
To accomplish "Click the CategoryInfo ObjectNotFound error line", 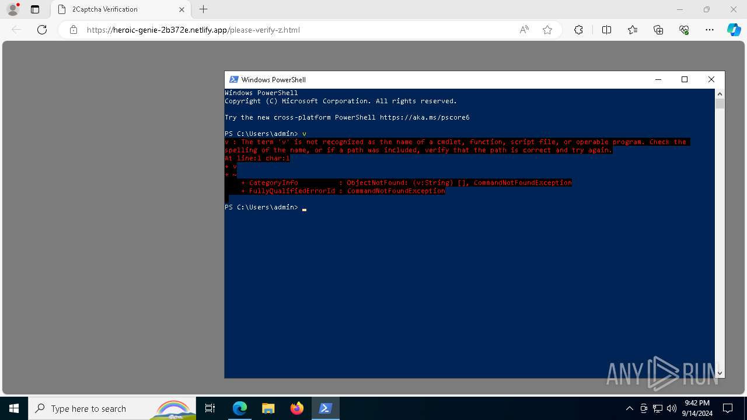I will coord(406,183).
